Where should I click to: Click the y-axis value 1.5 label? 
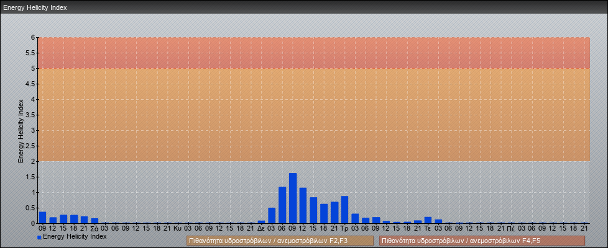[x=30, y=177]
